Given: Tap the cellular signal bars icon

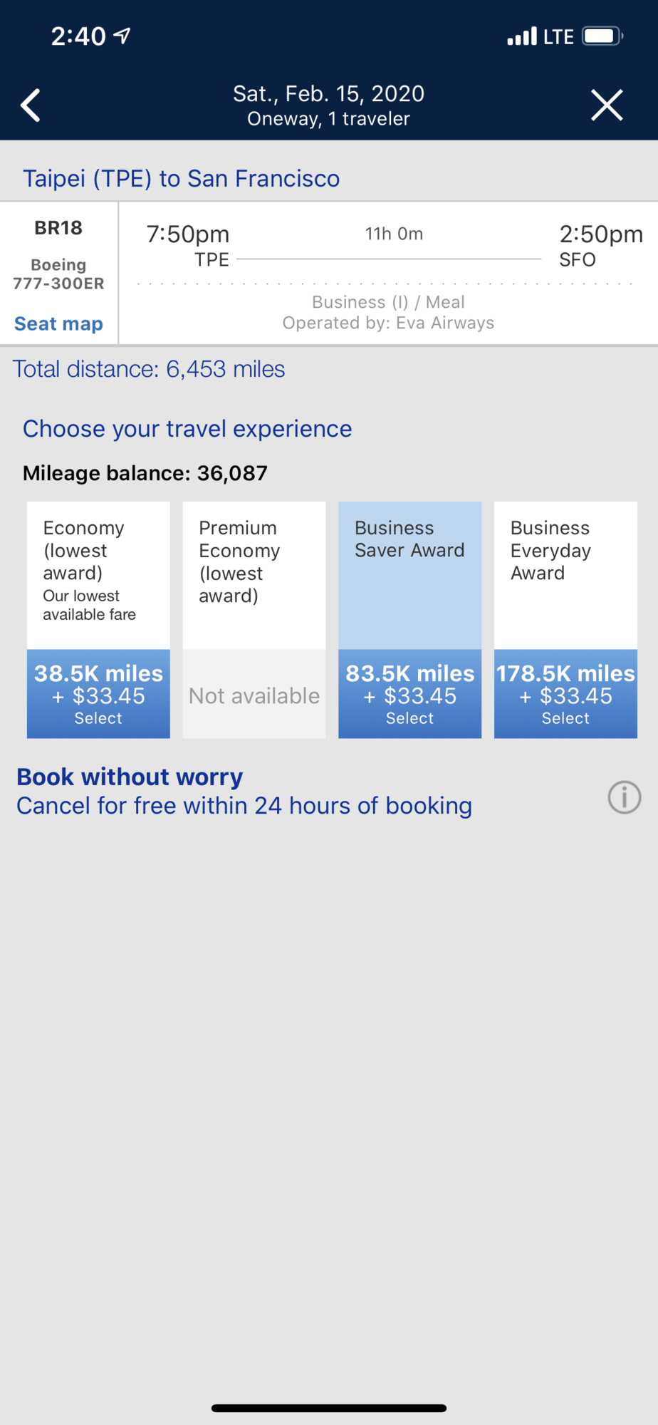Looking at the screenshot, I should point(522,36).
